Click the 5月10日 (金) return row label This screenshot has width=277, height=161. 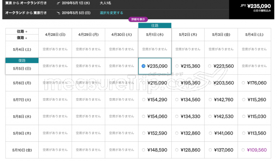22,150
